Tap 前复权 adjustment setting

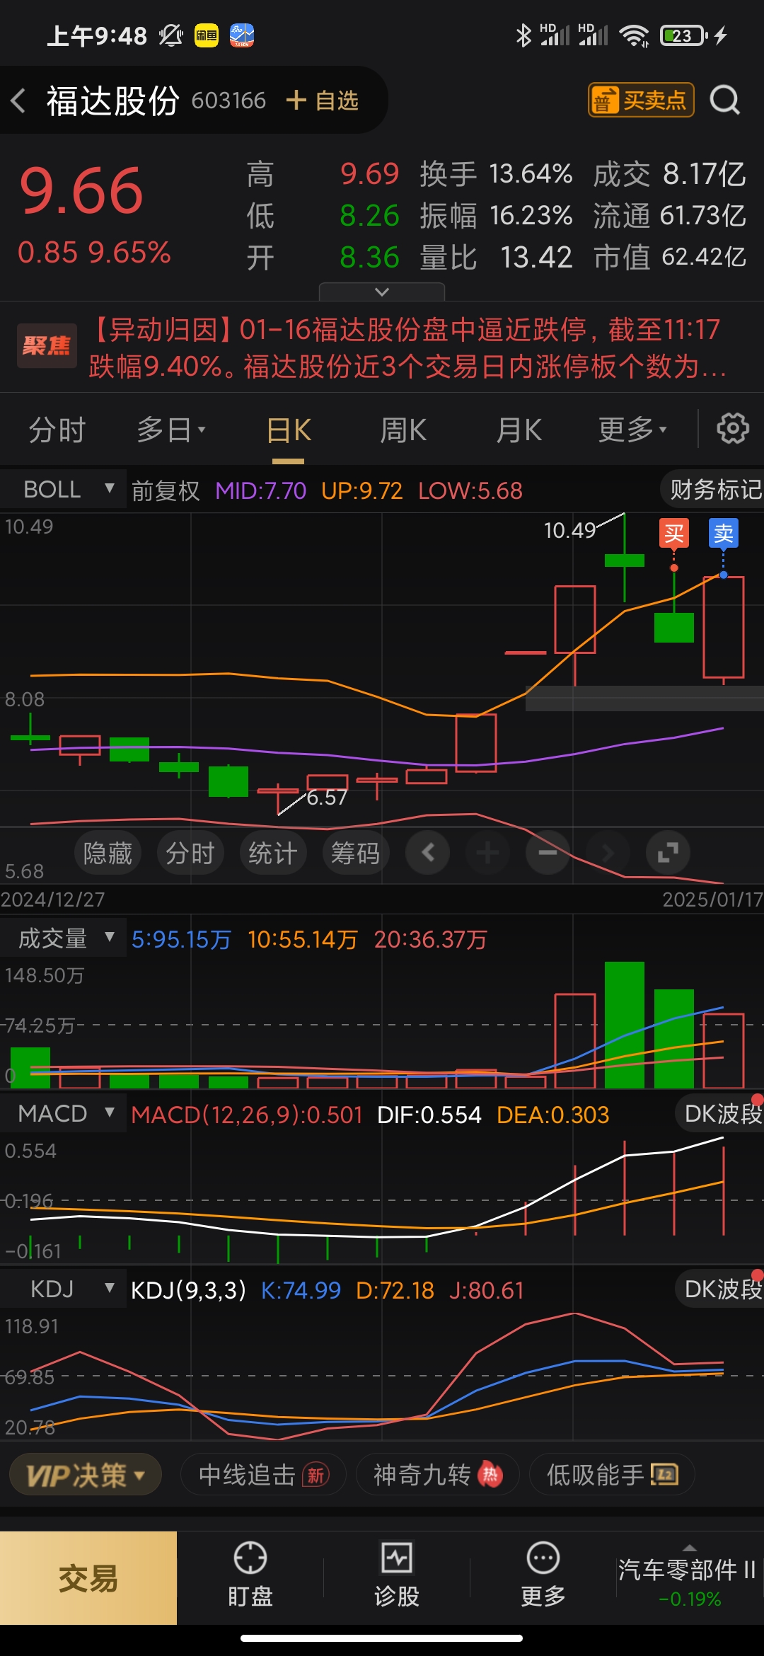coord(166,490)
